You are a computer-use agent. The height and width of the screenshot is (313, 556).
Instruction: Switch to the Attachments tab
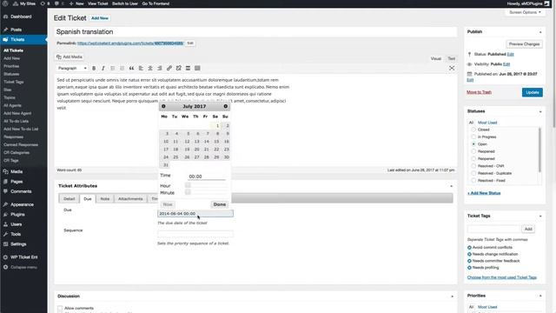click(130, 199)
